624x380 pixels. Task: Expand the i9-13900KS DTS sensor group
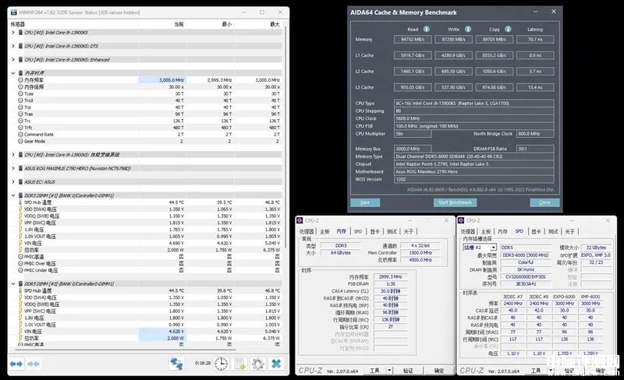click(13, 46)
